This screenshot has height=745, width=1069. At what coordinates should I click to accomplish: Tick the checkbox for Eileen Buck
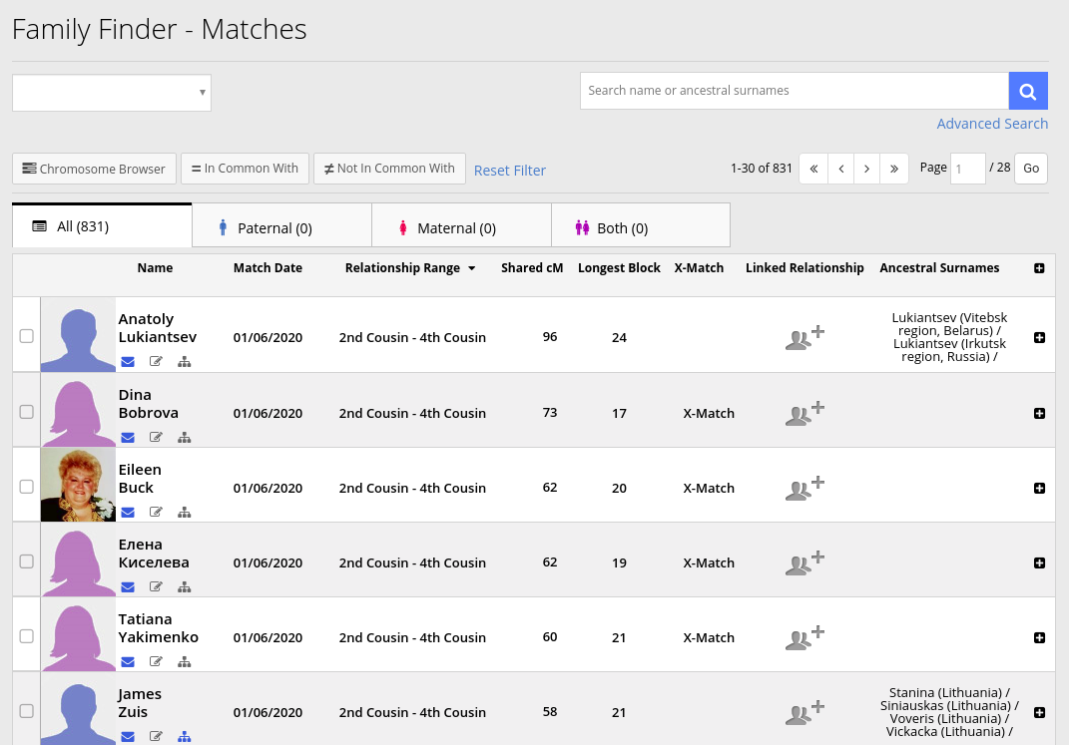pos(27,487)
